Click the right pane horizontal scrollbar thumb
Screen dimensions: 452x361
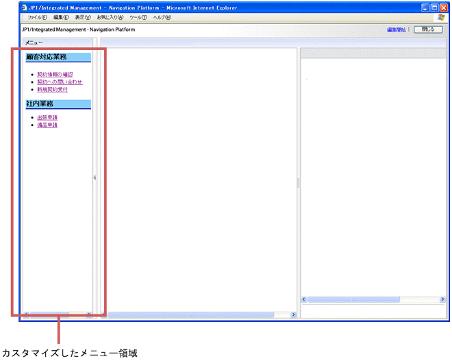click(x=354, y=299)
